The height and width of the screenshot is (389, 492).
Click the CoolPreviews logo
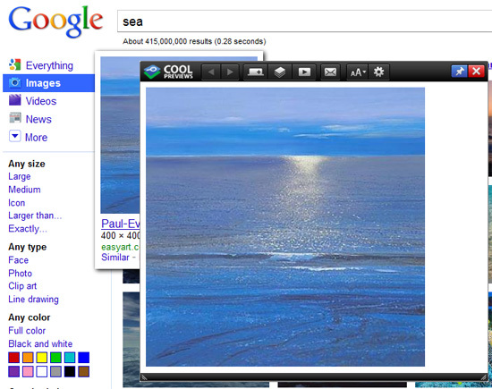pyautogui.click(x=168, y=72)
